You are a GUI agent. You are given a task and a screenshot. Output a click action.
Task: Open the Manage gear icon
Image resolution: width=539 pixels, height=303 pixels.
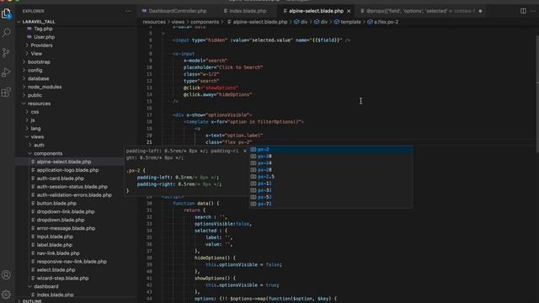click(6, 295)
